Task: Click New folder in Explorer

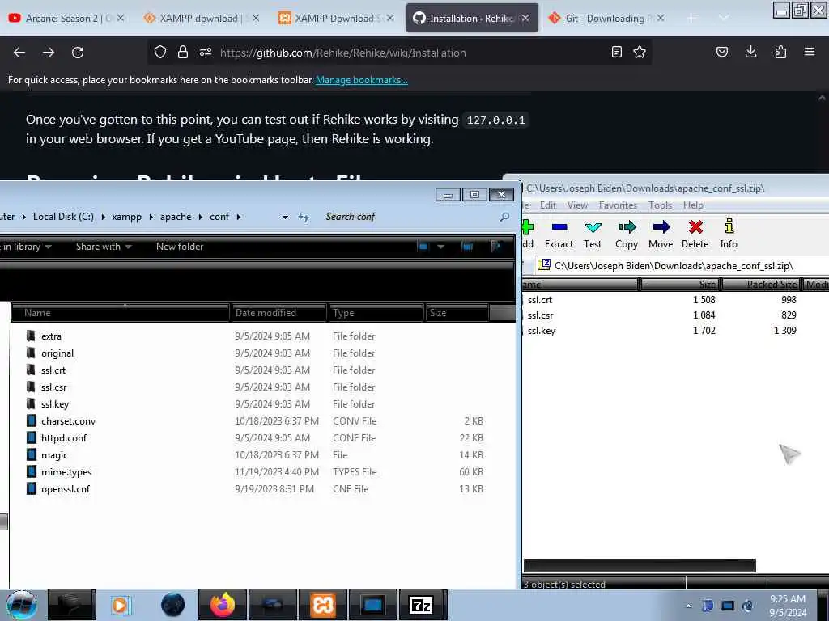Action: click(x=180, y=247)
